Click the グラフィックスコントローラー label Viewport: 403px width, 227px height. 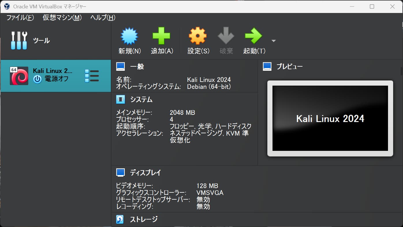(151, 193)
